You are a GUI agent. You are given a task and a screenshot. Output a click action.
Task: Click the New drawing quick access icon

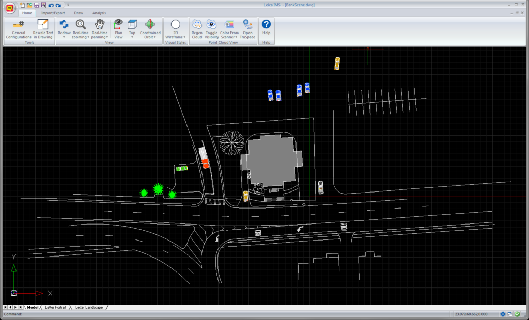coord(22,5)
